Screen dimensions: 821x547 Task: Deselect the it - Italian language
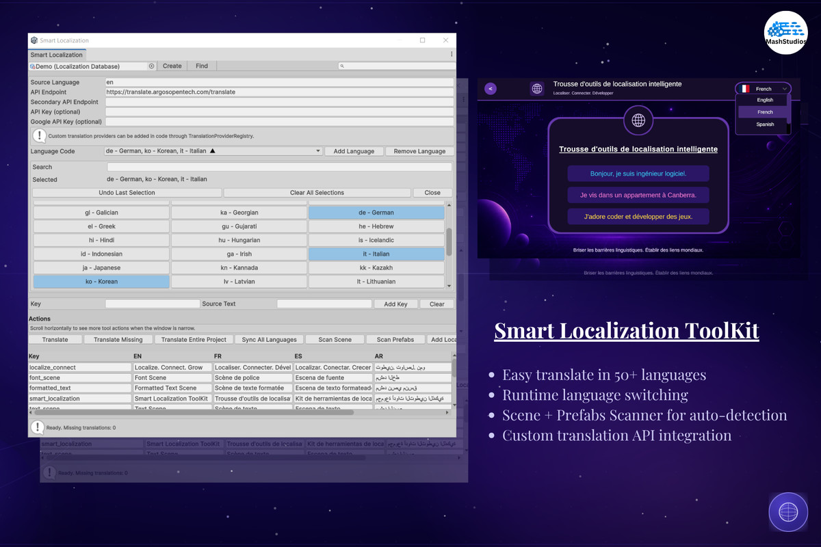point(376,254)
